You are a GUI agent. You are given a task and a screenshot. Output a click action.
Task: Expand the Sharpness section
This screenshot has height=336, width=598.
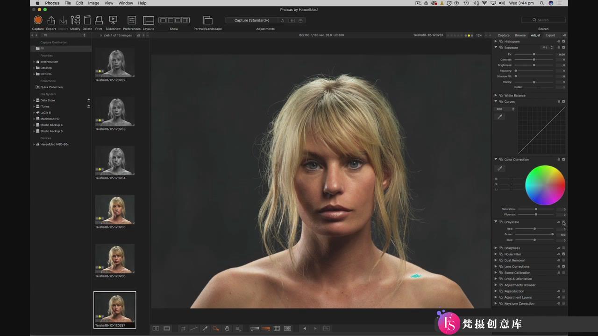click(496, 248)
